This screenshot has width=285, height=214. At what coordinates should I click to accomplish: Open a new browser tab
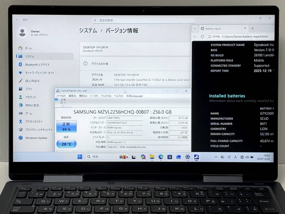click(252, 29)
